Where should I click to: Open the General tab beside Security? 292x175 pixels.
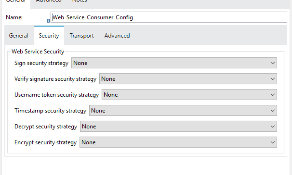pos(18,36)
